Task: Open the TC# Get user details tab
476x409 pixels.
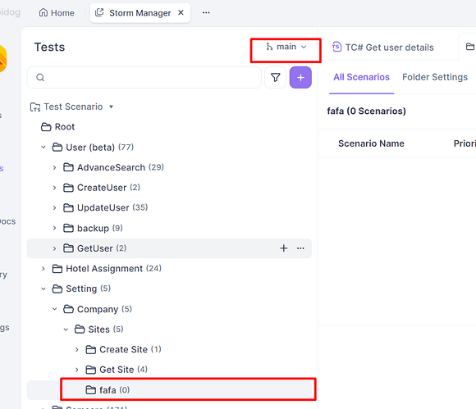Action: (x=383, y=48)
